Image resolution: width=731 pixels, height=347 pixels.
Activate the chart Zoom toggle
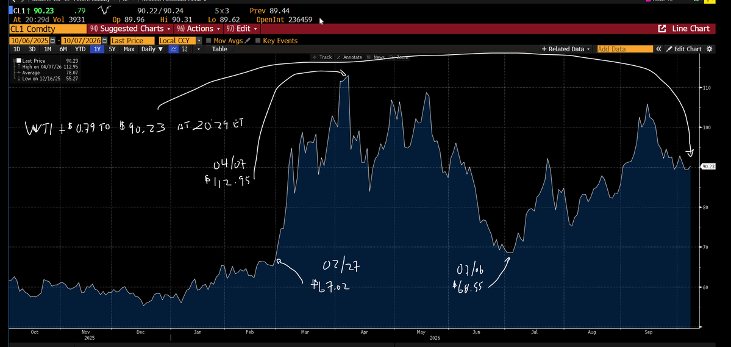(x=399, y=57)
